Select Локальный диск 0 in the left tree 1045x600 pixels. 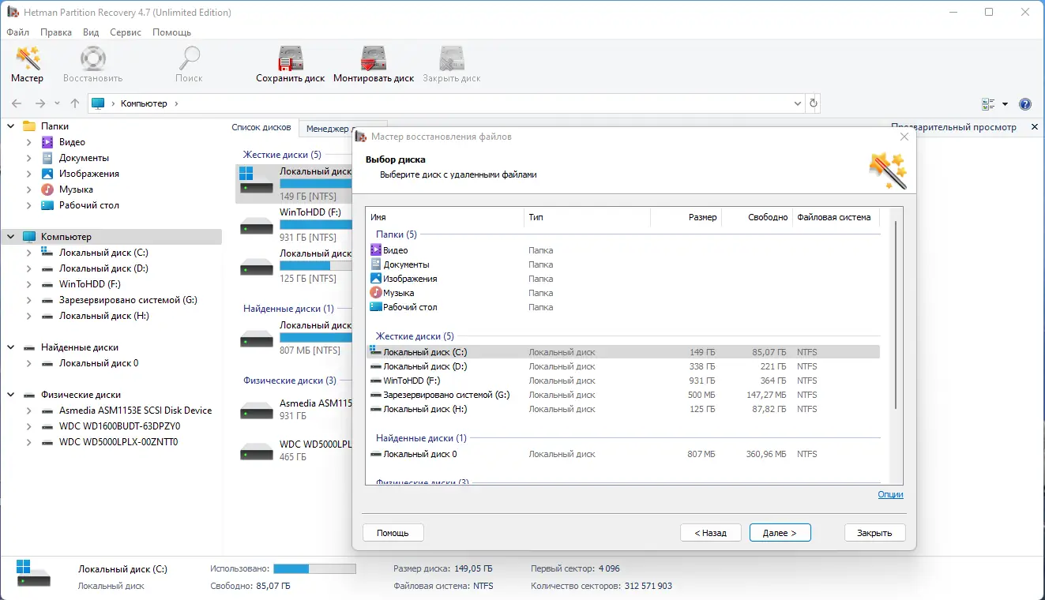99,363
